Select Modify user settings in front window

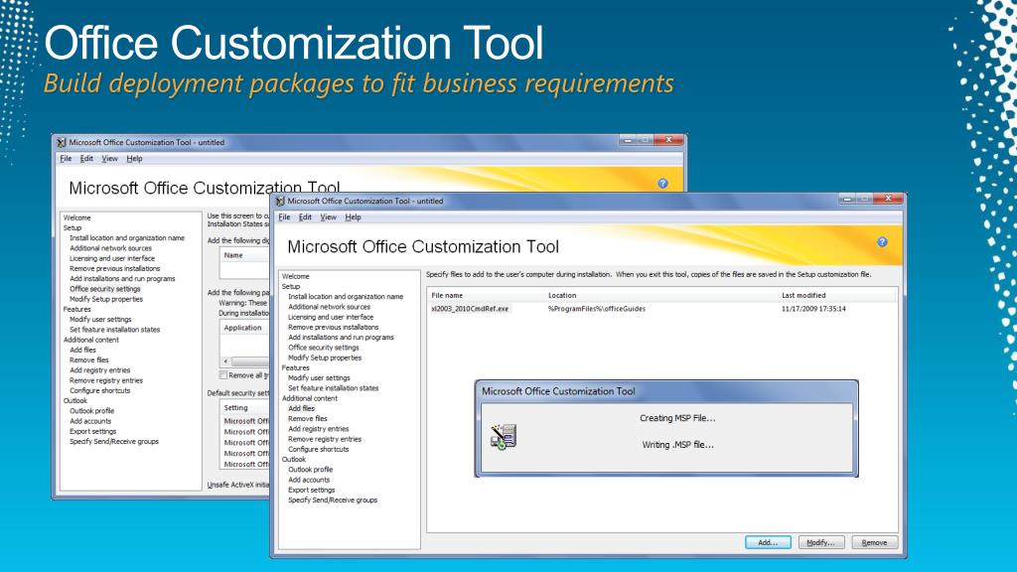coord(319,378)
